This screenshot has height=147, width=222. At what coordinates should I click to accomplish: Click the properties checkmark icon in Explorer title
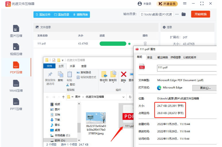tap(54, 60)
